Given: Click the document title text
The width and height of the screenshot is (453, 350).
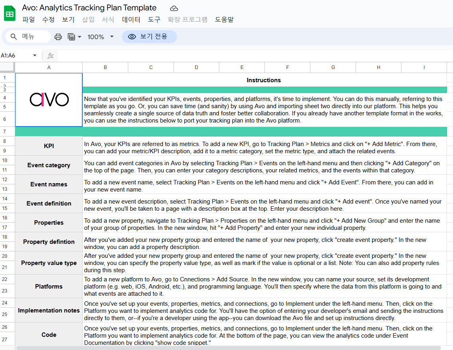Looking at the screenshot, I should (x=89, y=8).
